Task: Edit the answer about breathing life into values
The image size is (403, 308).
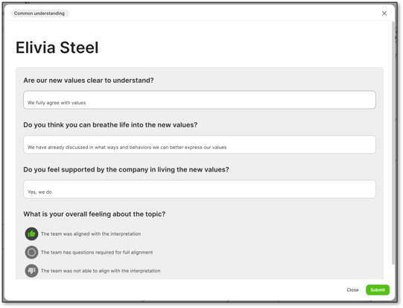Action: coord(200,145)
